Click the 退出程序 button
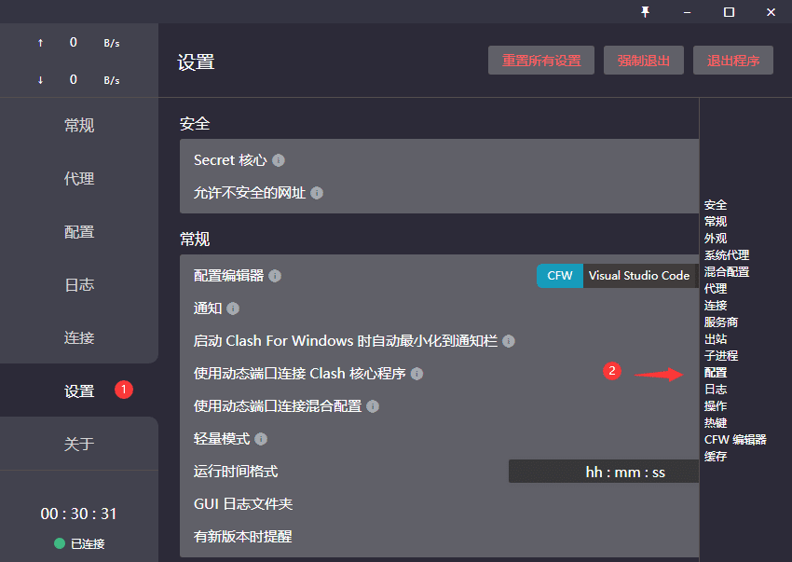Screen dimensions: 792x562 733,61
